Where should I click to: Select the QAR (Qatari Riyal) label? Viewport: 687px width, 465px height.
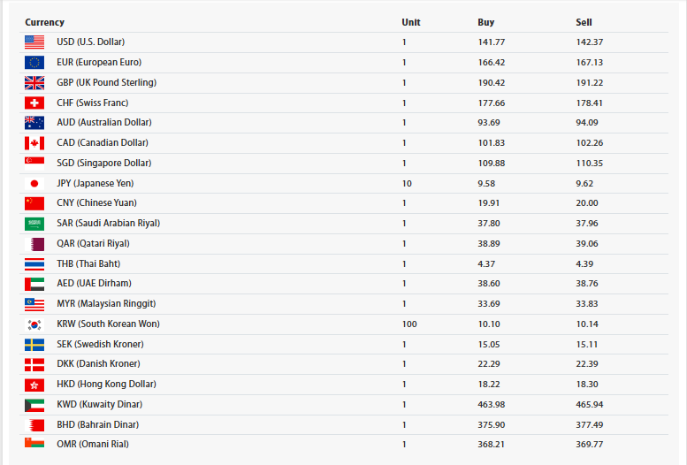click(x=92, y=244)
